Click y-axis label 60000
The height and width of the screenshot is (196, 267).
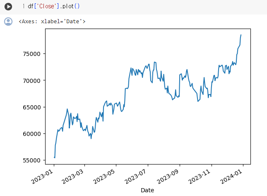click(32, 134)
